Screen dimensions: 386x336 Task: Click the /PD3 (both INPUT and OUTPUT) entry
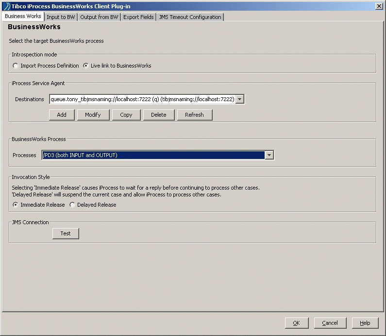153,155
